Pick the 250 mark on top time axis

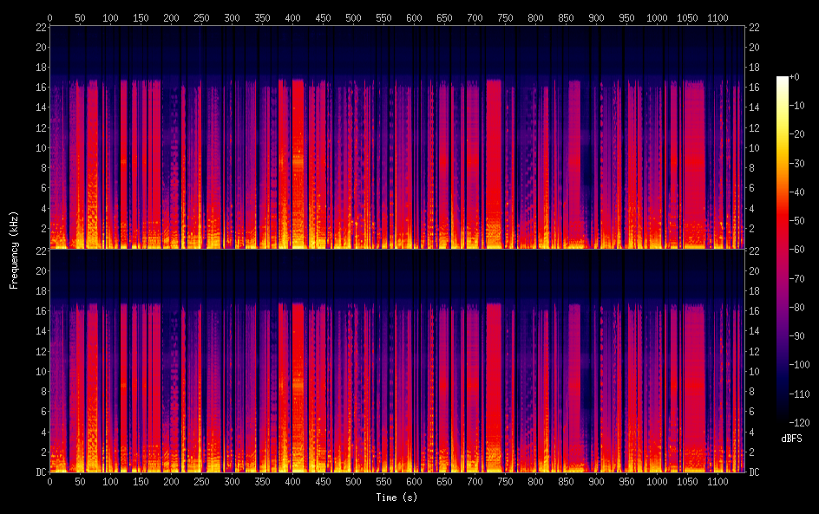pos(201,17)
